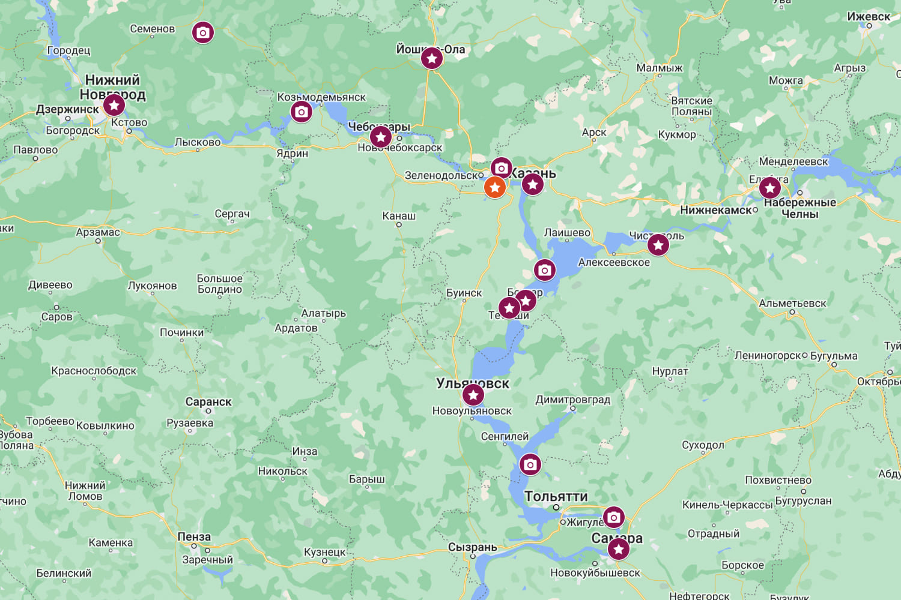Click the camera marker near Козьмодемьянск

pos(302,112)
